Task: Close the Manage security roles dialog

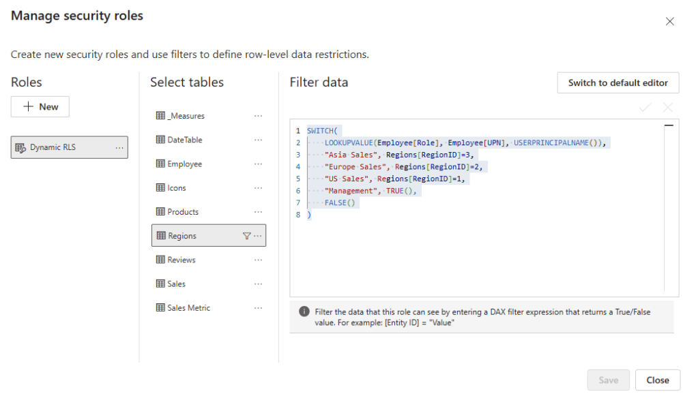Action: point(669,22)
